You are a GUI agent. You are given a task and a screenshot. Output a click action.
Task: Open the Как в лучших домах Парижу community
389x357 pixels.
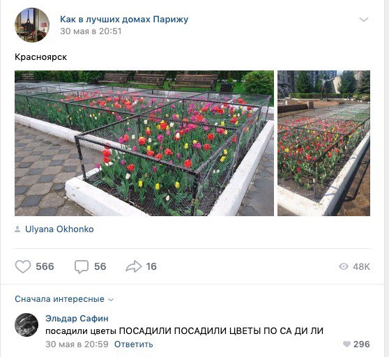(124, 19)
